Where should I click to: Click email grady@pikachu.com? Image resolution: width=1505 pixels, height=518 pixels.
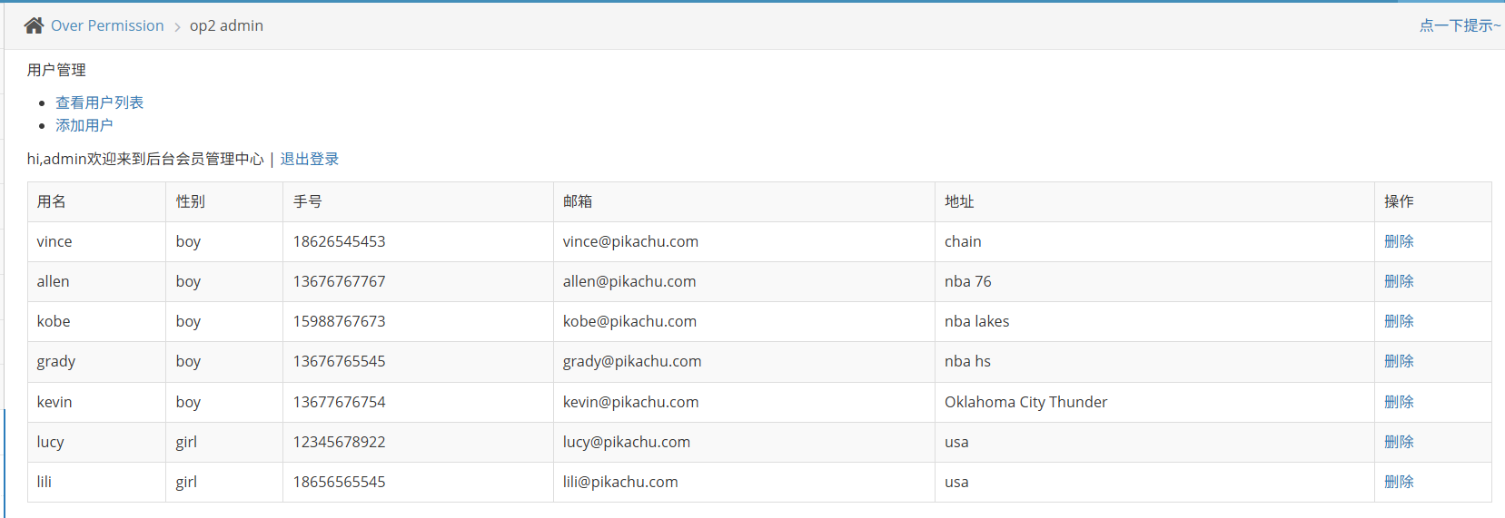[632, 361]
